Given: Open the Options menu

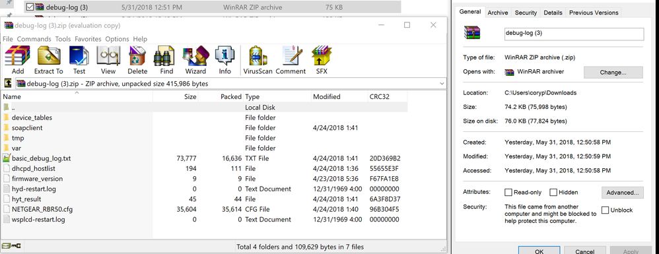Looking at the screenshot, I should [x=117, y=39].
